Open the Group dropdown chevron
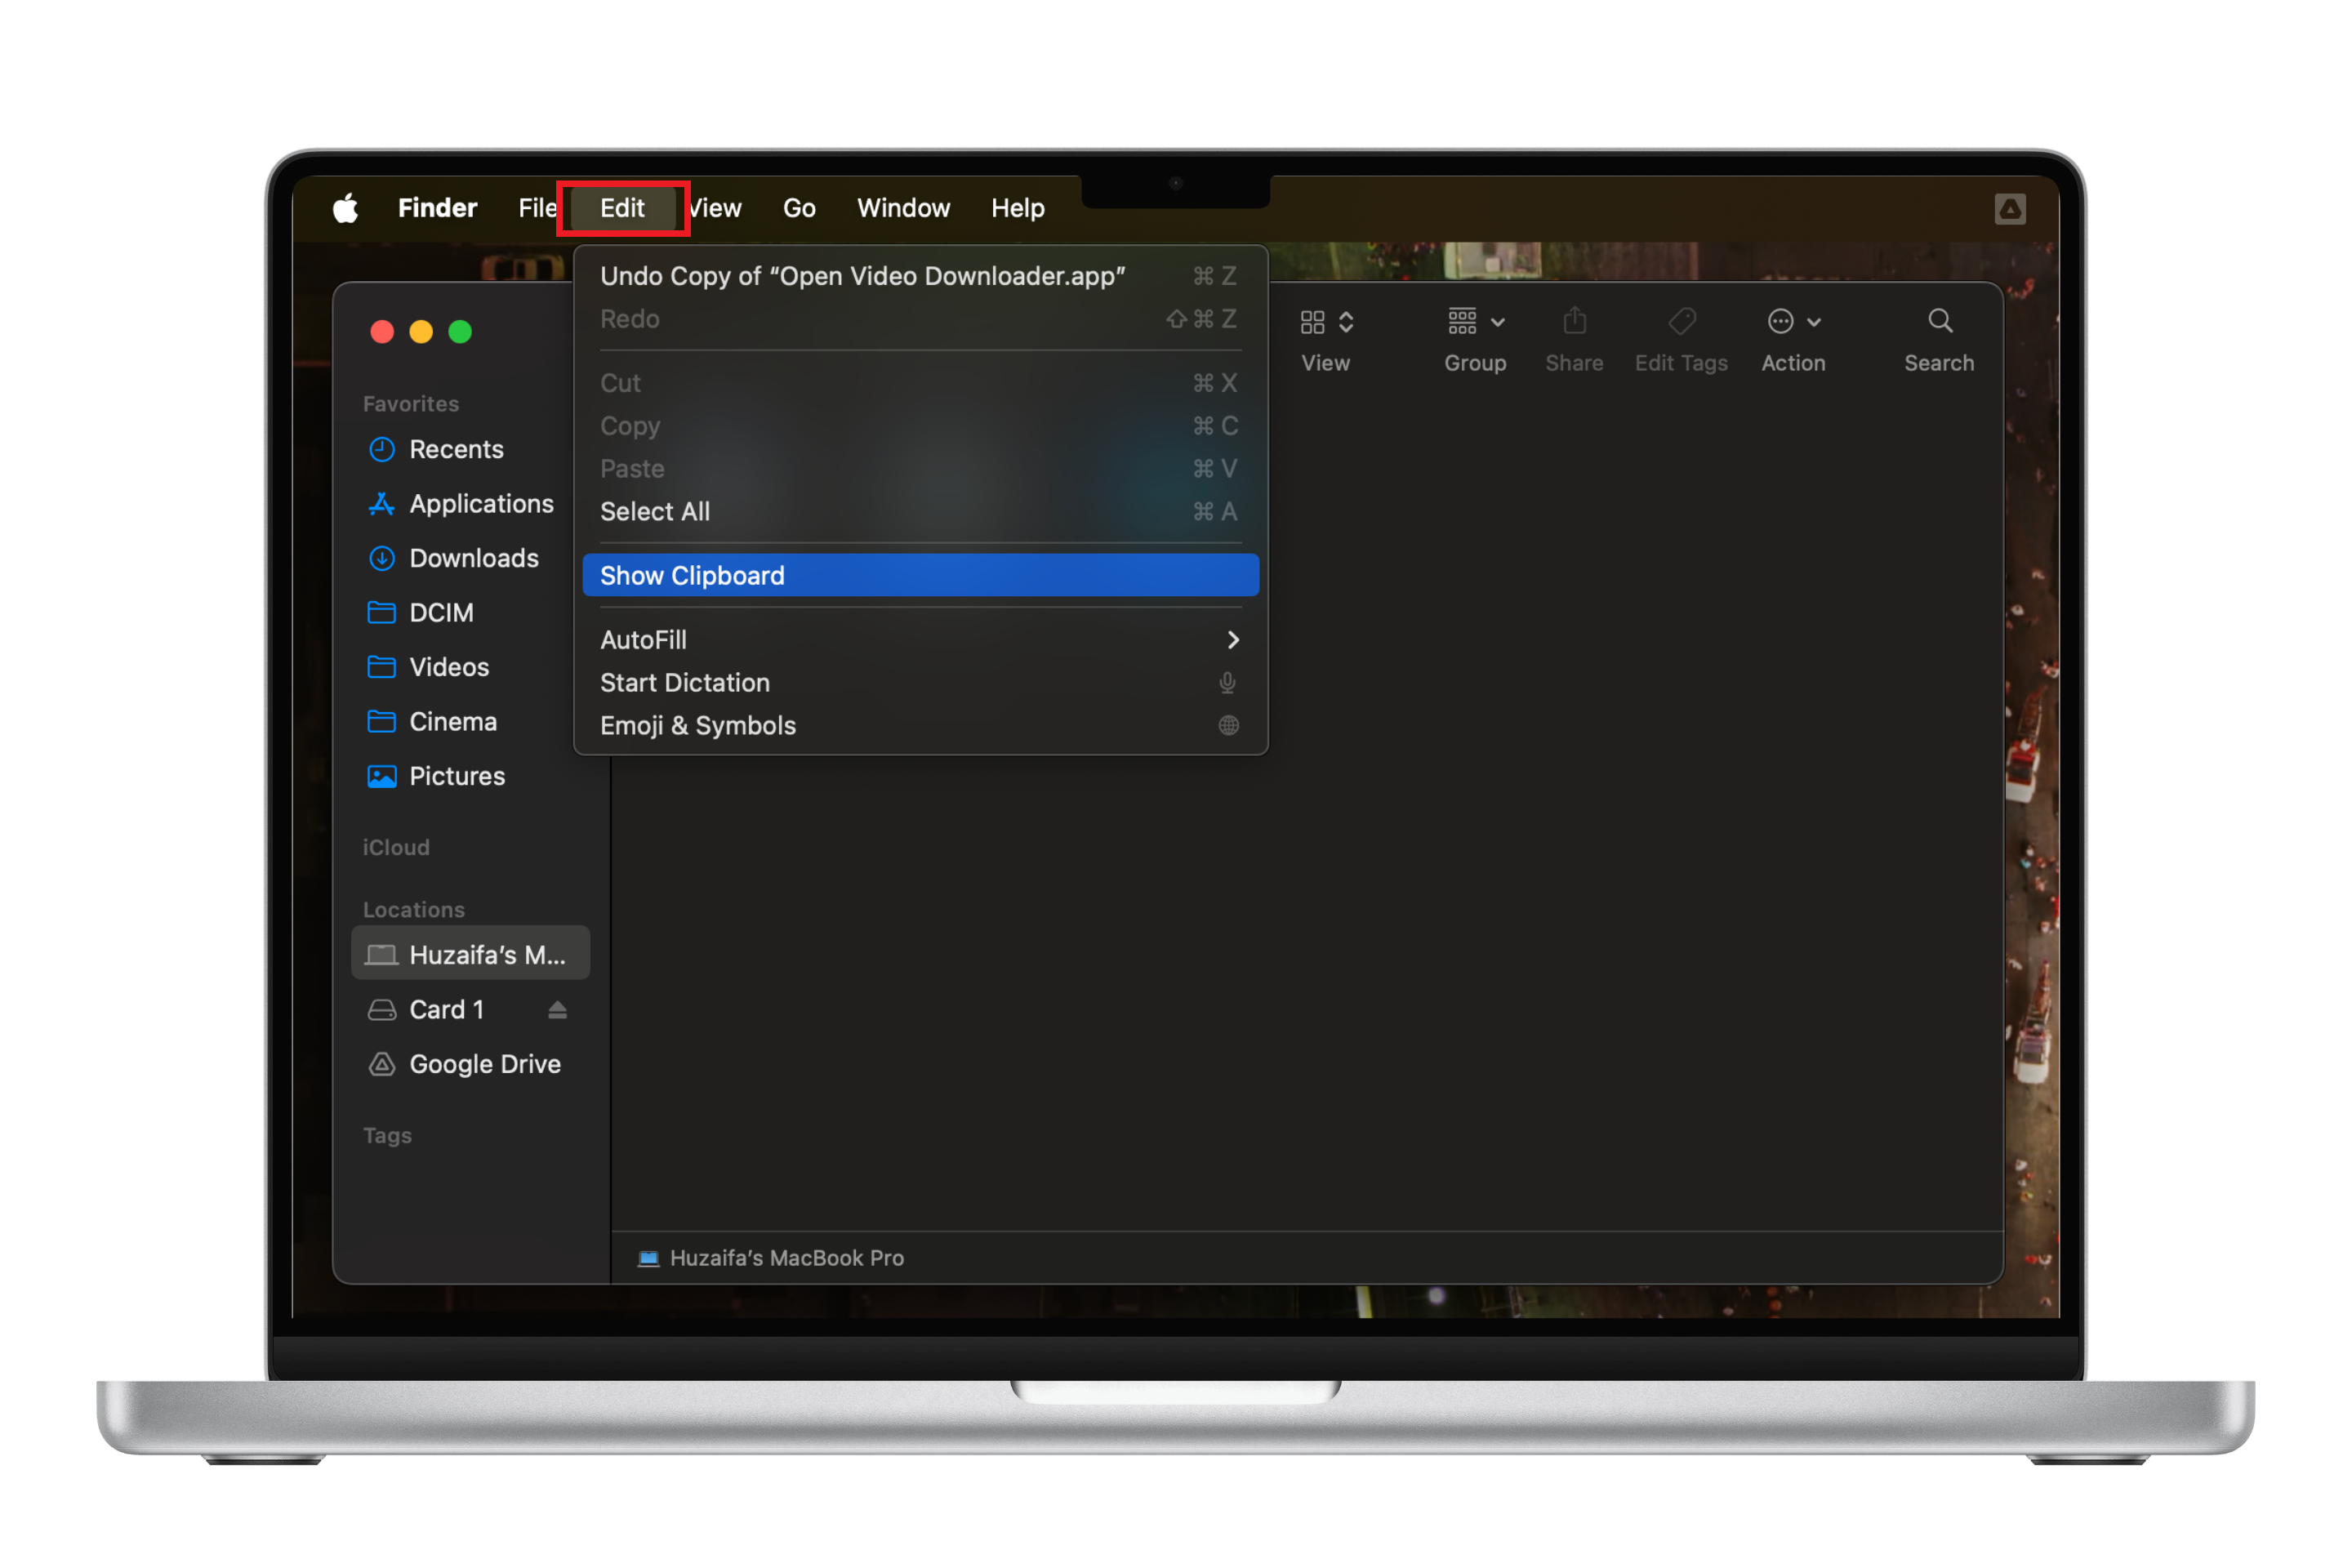Viewport: 2352px width, 1568px height. pyautogui.click(x=1498, y=322)
